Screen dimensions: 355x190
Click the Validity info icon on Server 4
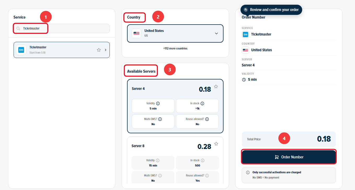click(x=158, y=103)
